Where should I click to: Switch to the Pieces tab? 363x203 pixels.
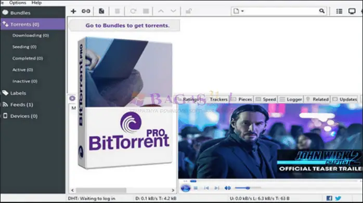pos(242,99)
